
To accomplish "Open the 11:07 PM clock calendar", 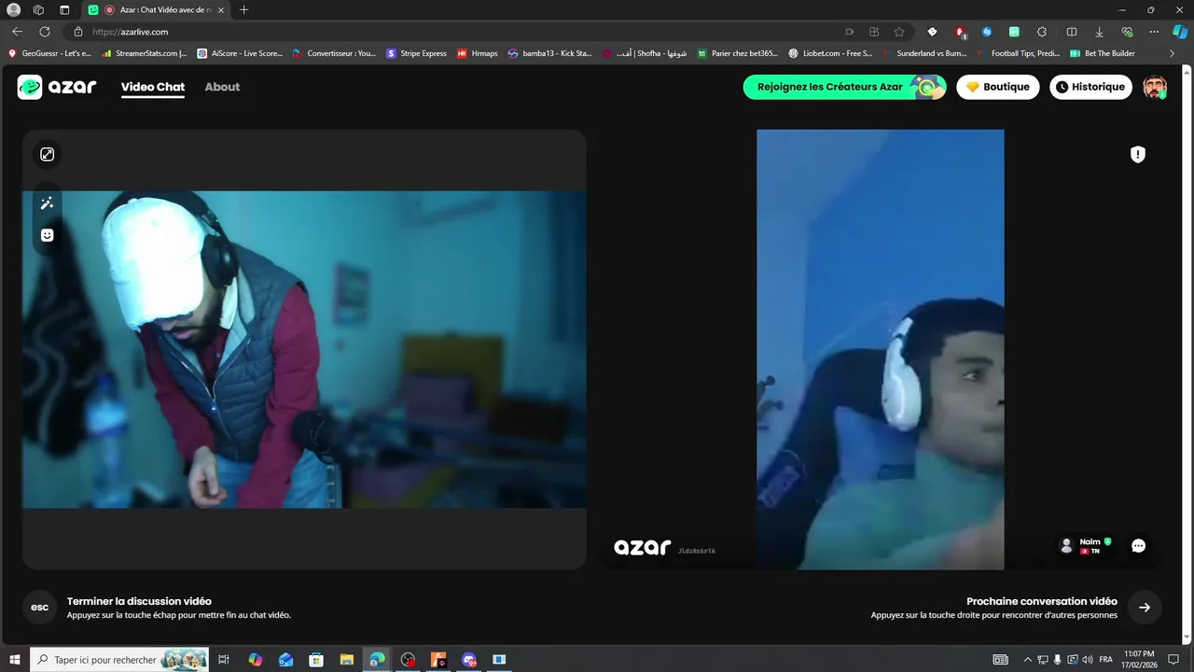I will (x=1140, y=660).
